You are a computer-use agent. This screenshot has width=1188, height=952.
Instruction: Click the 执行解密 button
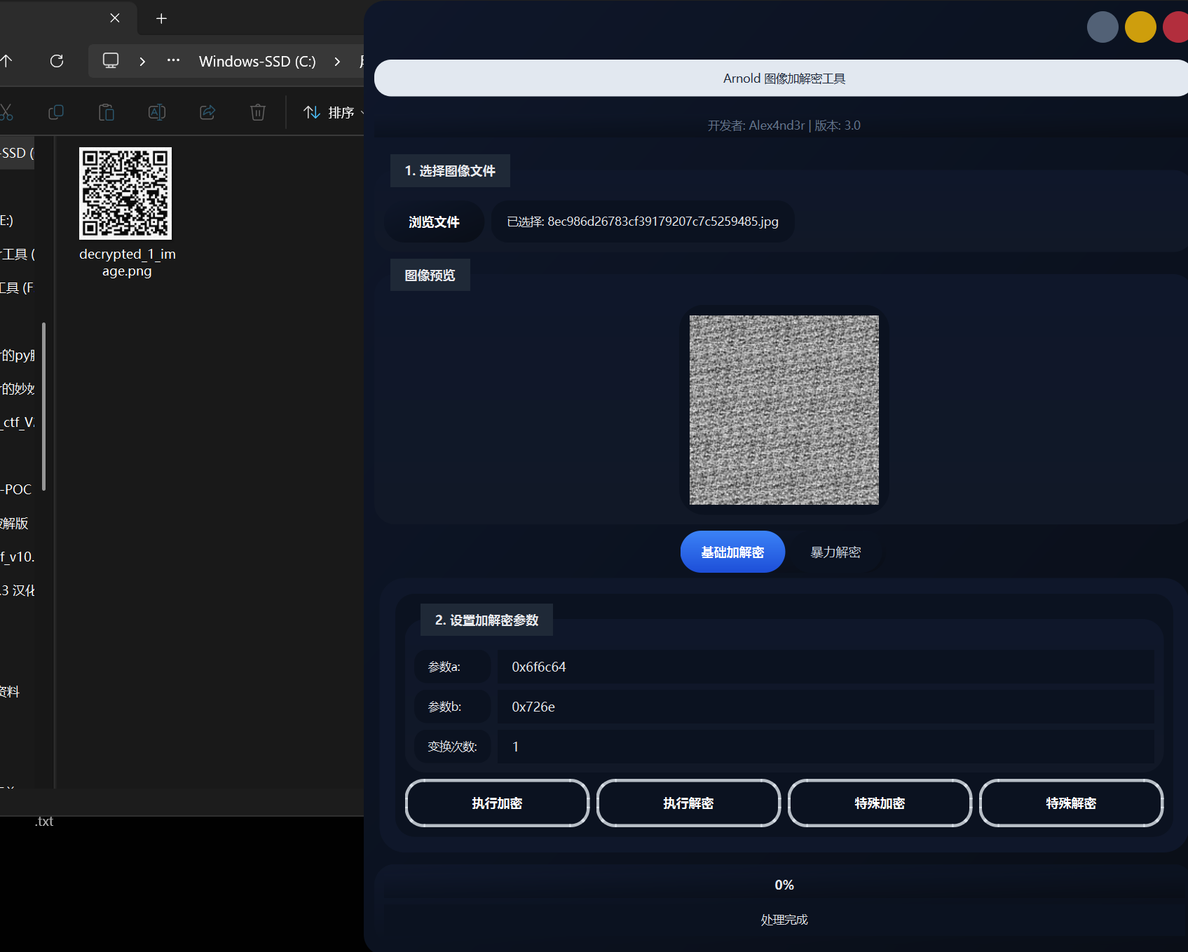pyautogui.click(x=688, y=803)
